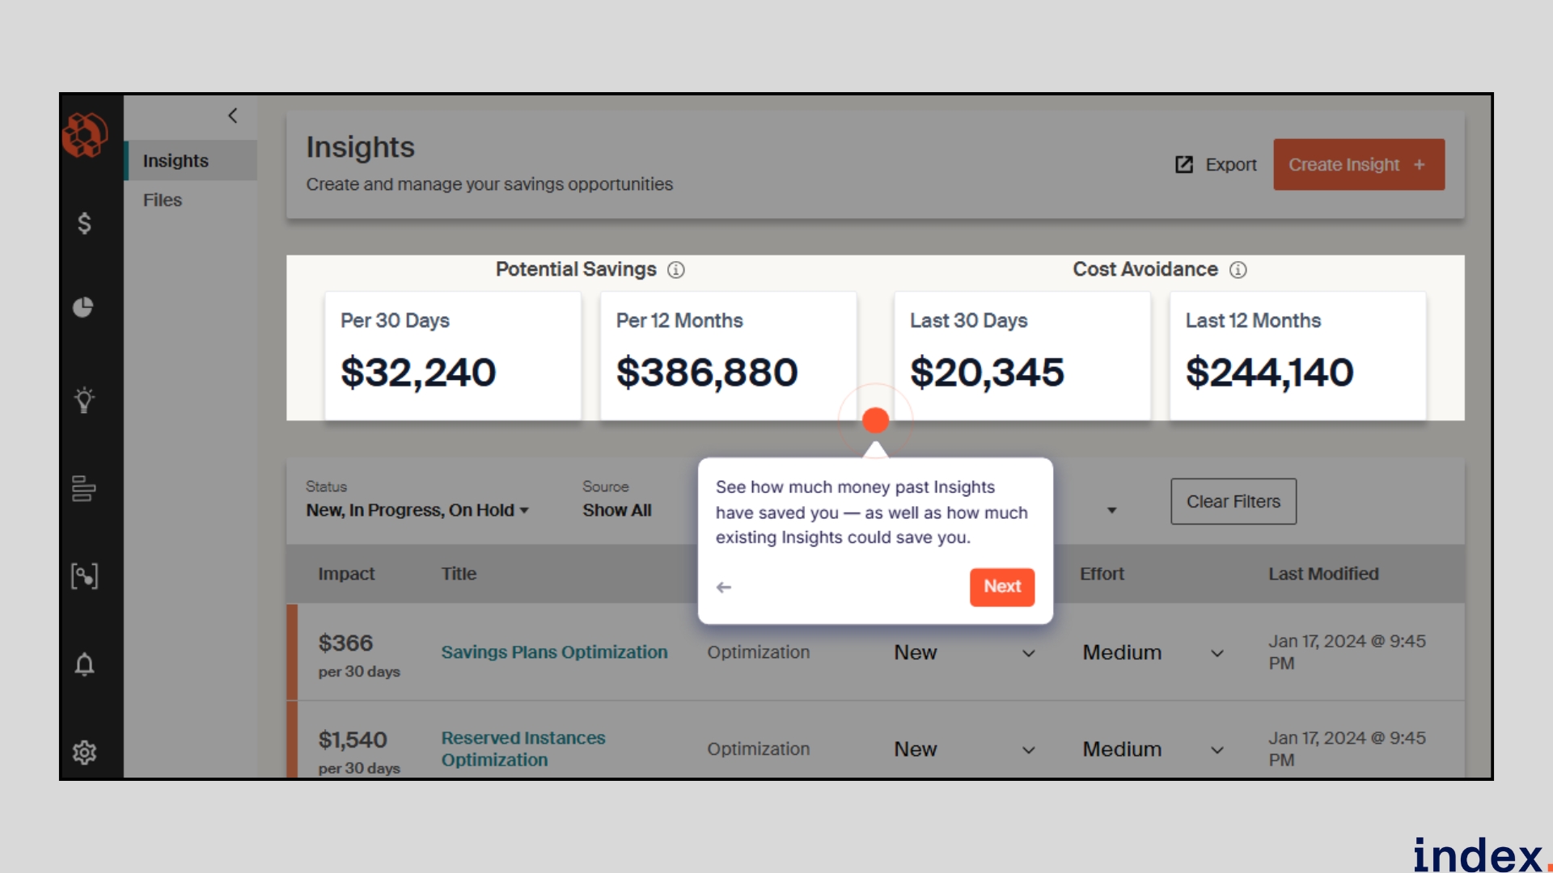Open Savings Plans Optimization insight link
1553x873 pixels.
coord(554,652)
